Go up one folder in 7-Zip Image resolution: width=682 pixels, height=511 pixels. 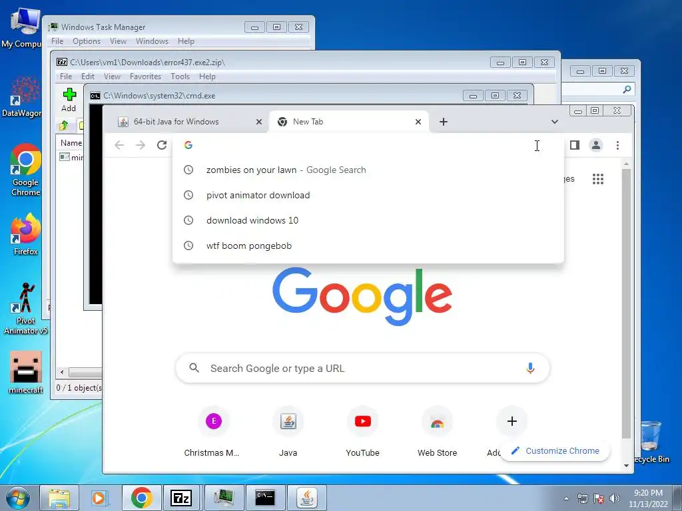click(63, 126)
